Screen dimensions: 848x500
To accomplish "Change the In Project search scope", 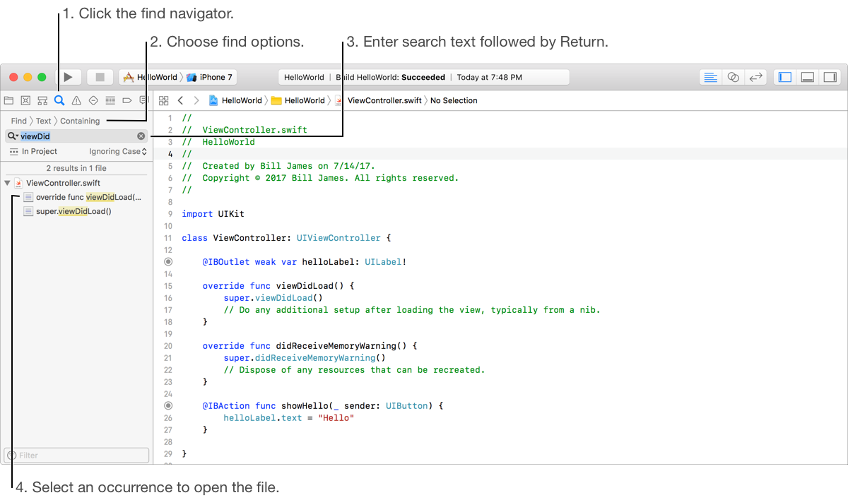I will coord(34,152).
